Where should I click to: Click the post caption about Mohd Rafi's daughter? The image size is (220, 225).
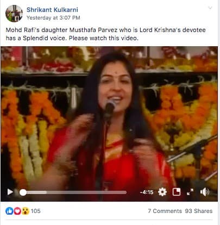(x=106, y=34)
